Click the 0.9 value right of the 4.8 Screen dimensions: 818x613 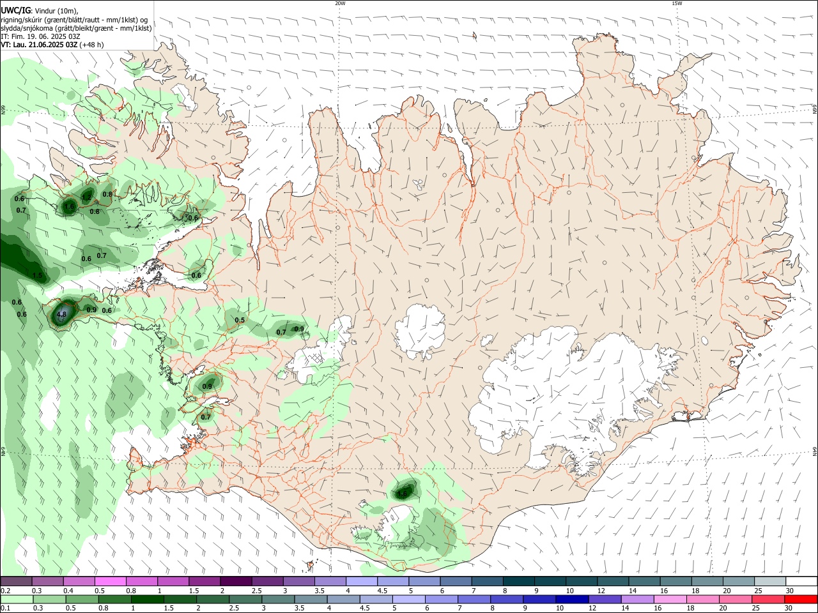coord(91,310)
